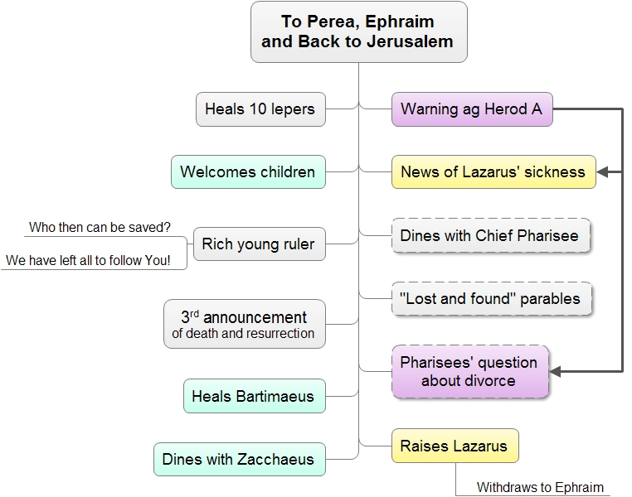632x497 pixels.
Task: Click the '3rd announcement of death and resurrection' node
Action: click(244, 324)
